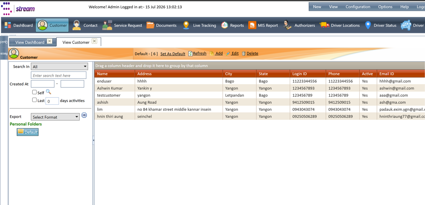The height and width of the screenshot is (205, 425).
Task: Open the Reports chart icon
Action: point(225,25)
